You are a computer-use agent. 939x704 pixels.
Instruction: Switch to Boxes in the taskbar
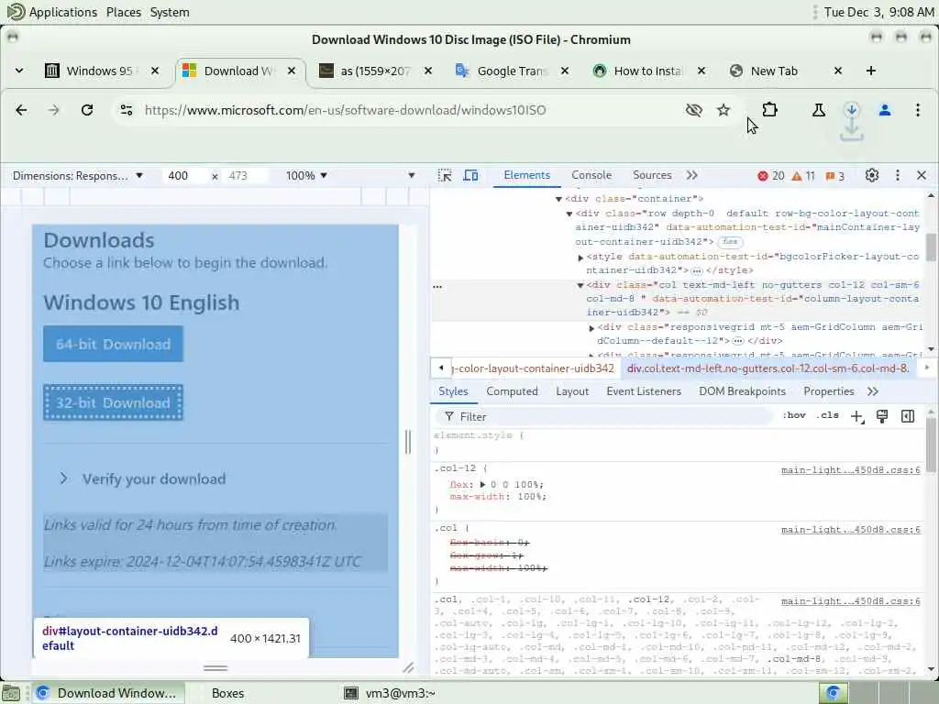click(227, 693)
